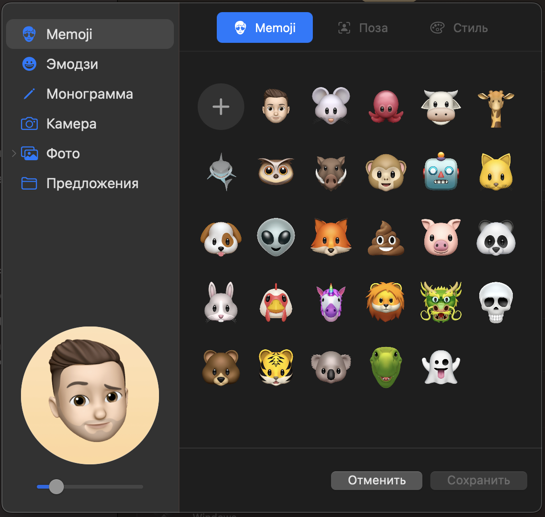Select the personal male Memoji avatar
The width and height of the screenshot is (545, 517).
coord(276,106)
